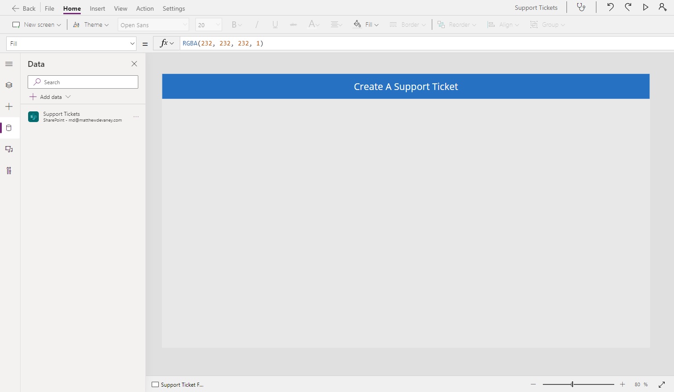Open Advanced tools in left rail
The height and width of the screenshot is (392, 674).
9,171
